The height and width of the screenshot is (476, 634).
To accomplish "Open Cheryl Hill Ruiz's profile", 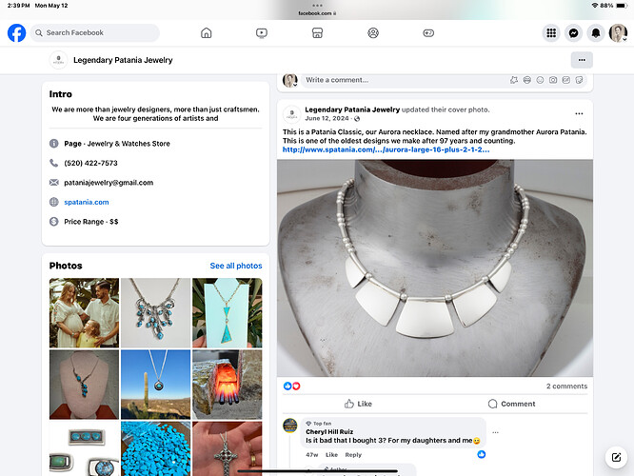I will pyautogui.click(x=329, y=431).
